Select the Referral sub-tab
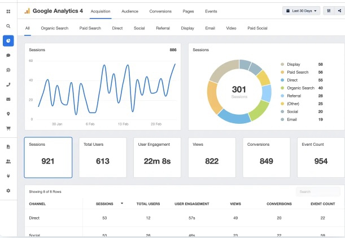 (163, 28)
